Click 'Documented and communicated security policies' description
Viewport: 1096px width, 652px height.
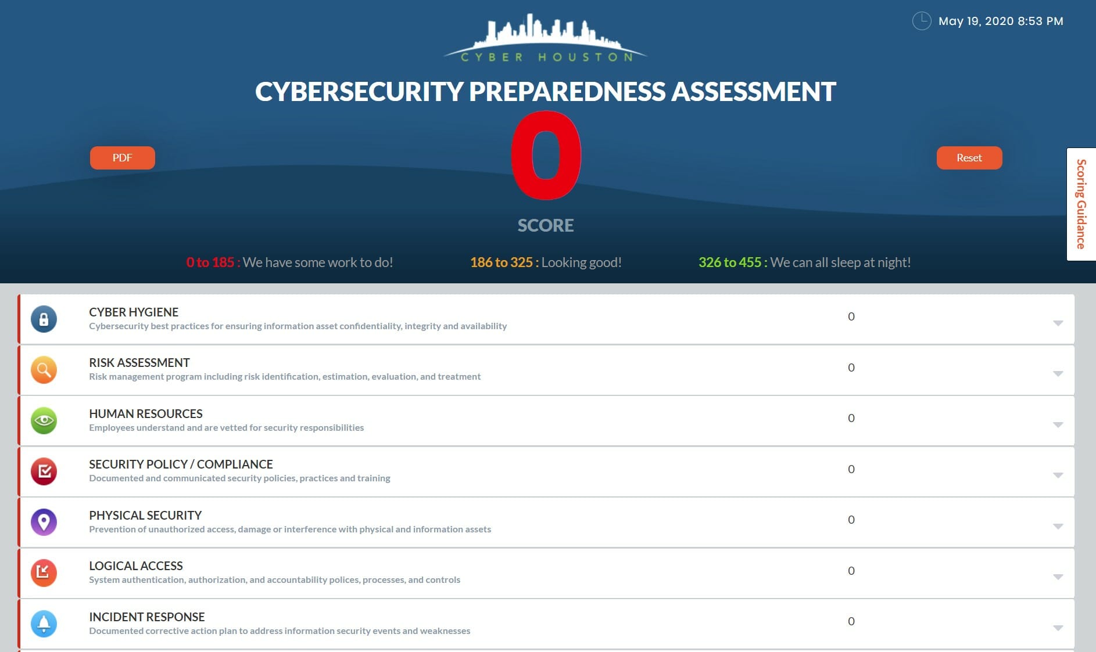[239, 478]
